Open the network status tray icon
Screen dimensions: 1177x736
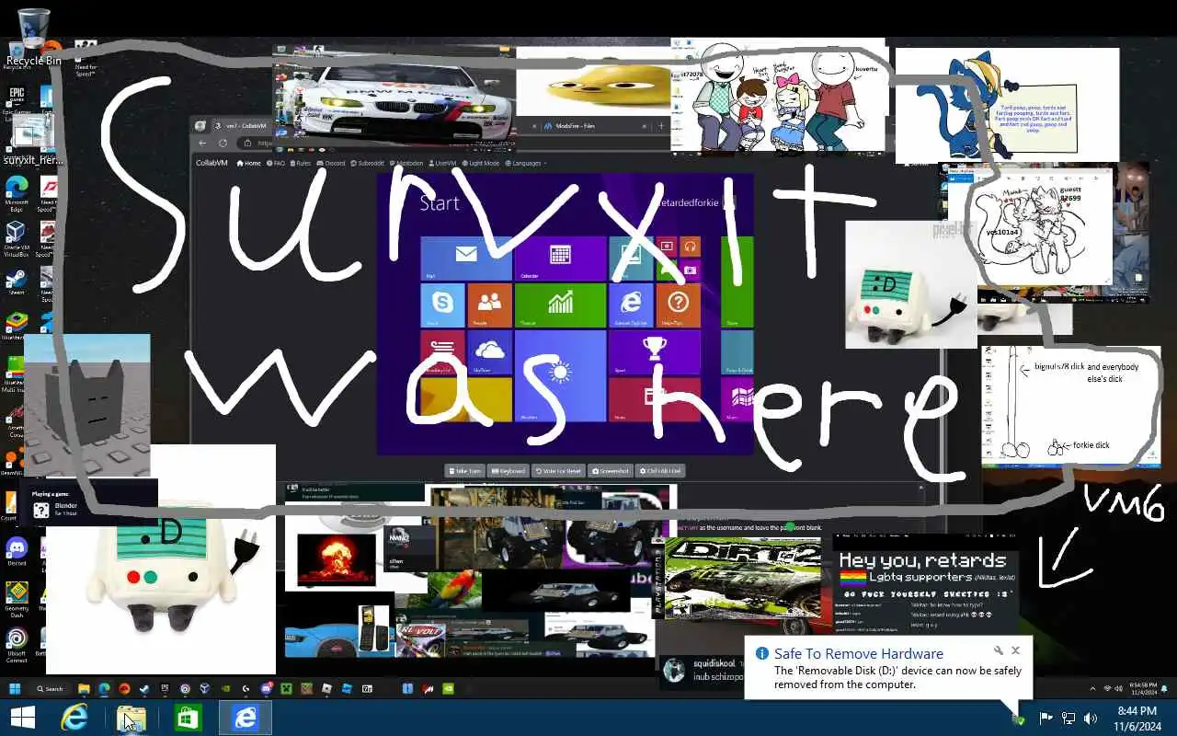1068,719
